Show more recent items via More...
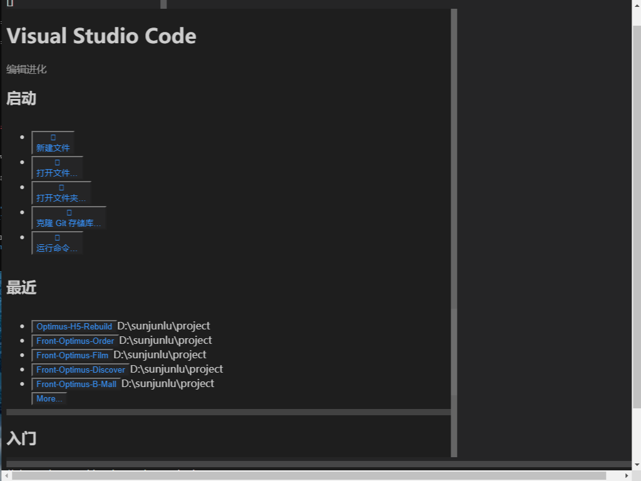Image resolution: width=641 pixels, height=481 pixels. pos(49,398)
